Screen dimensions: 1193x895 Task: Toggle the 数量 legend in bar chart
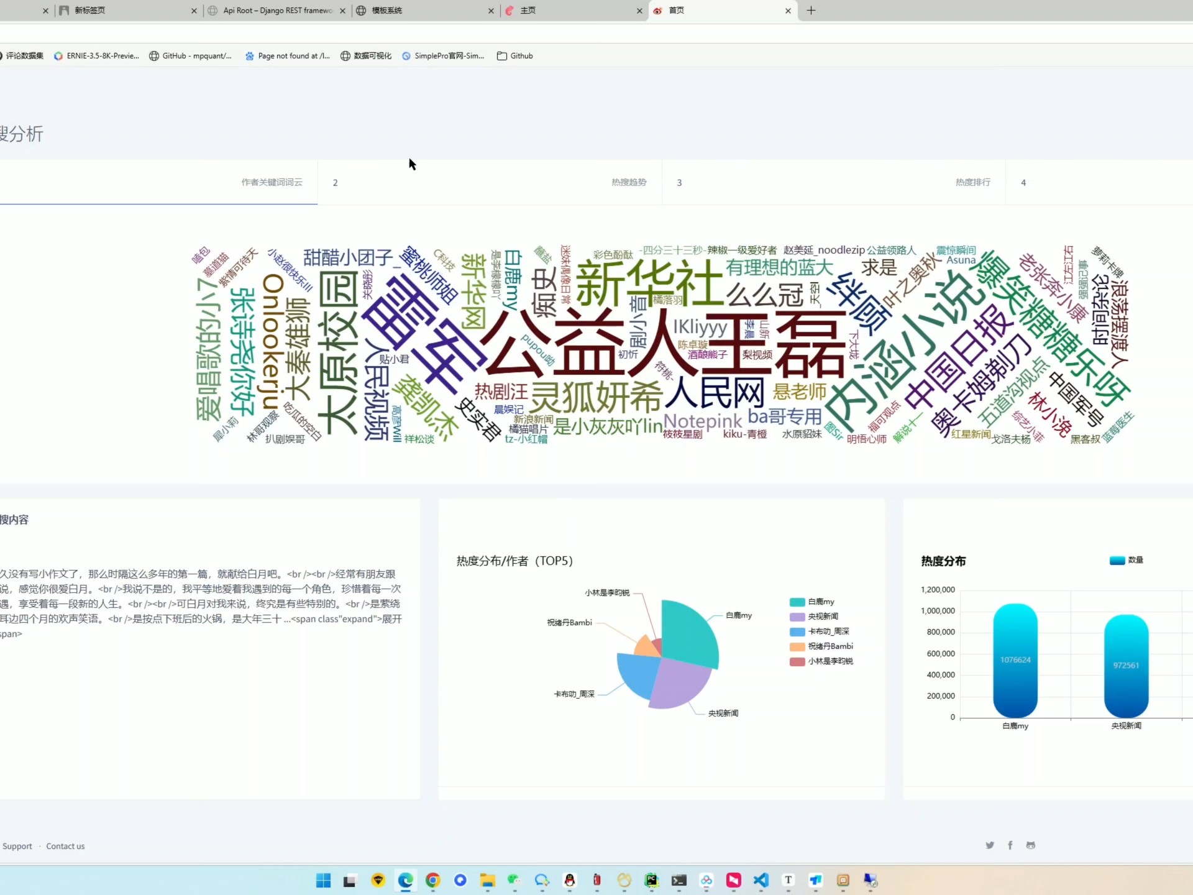1127,560
